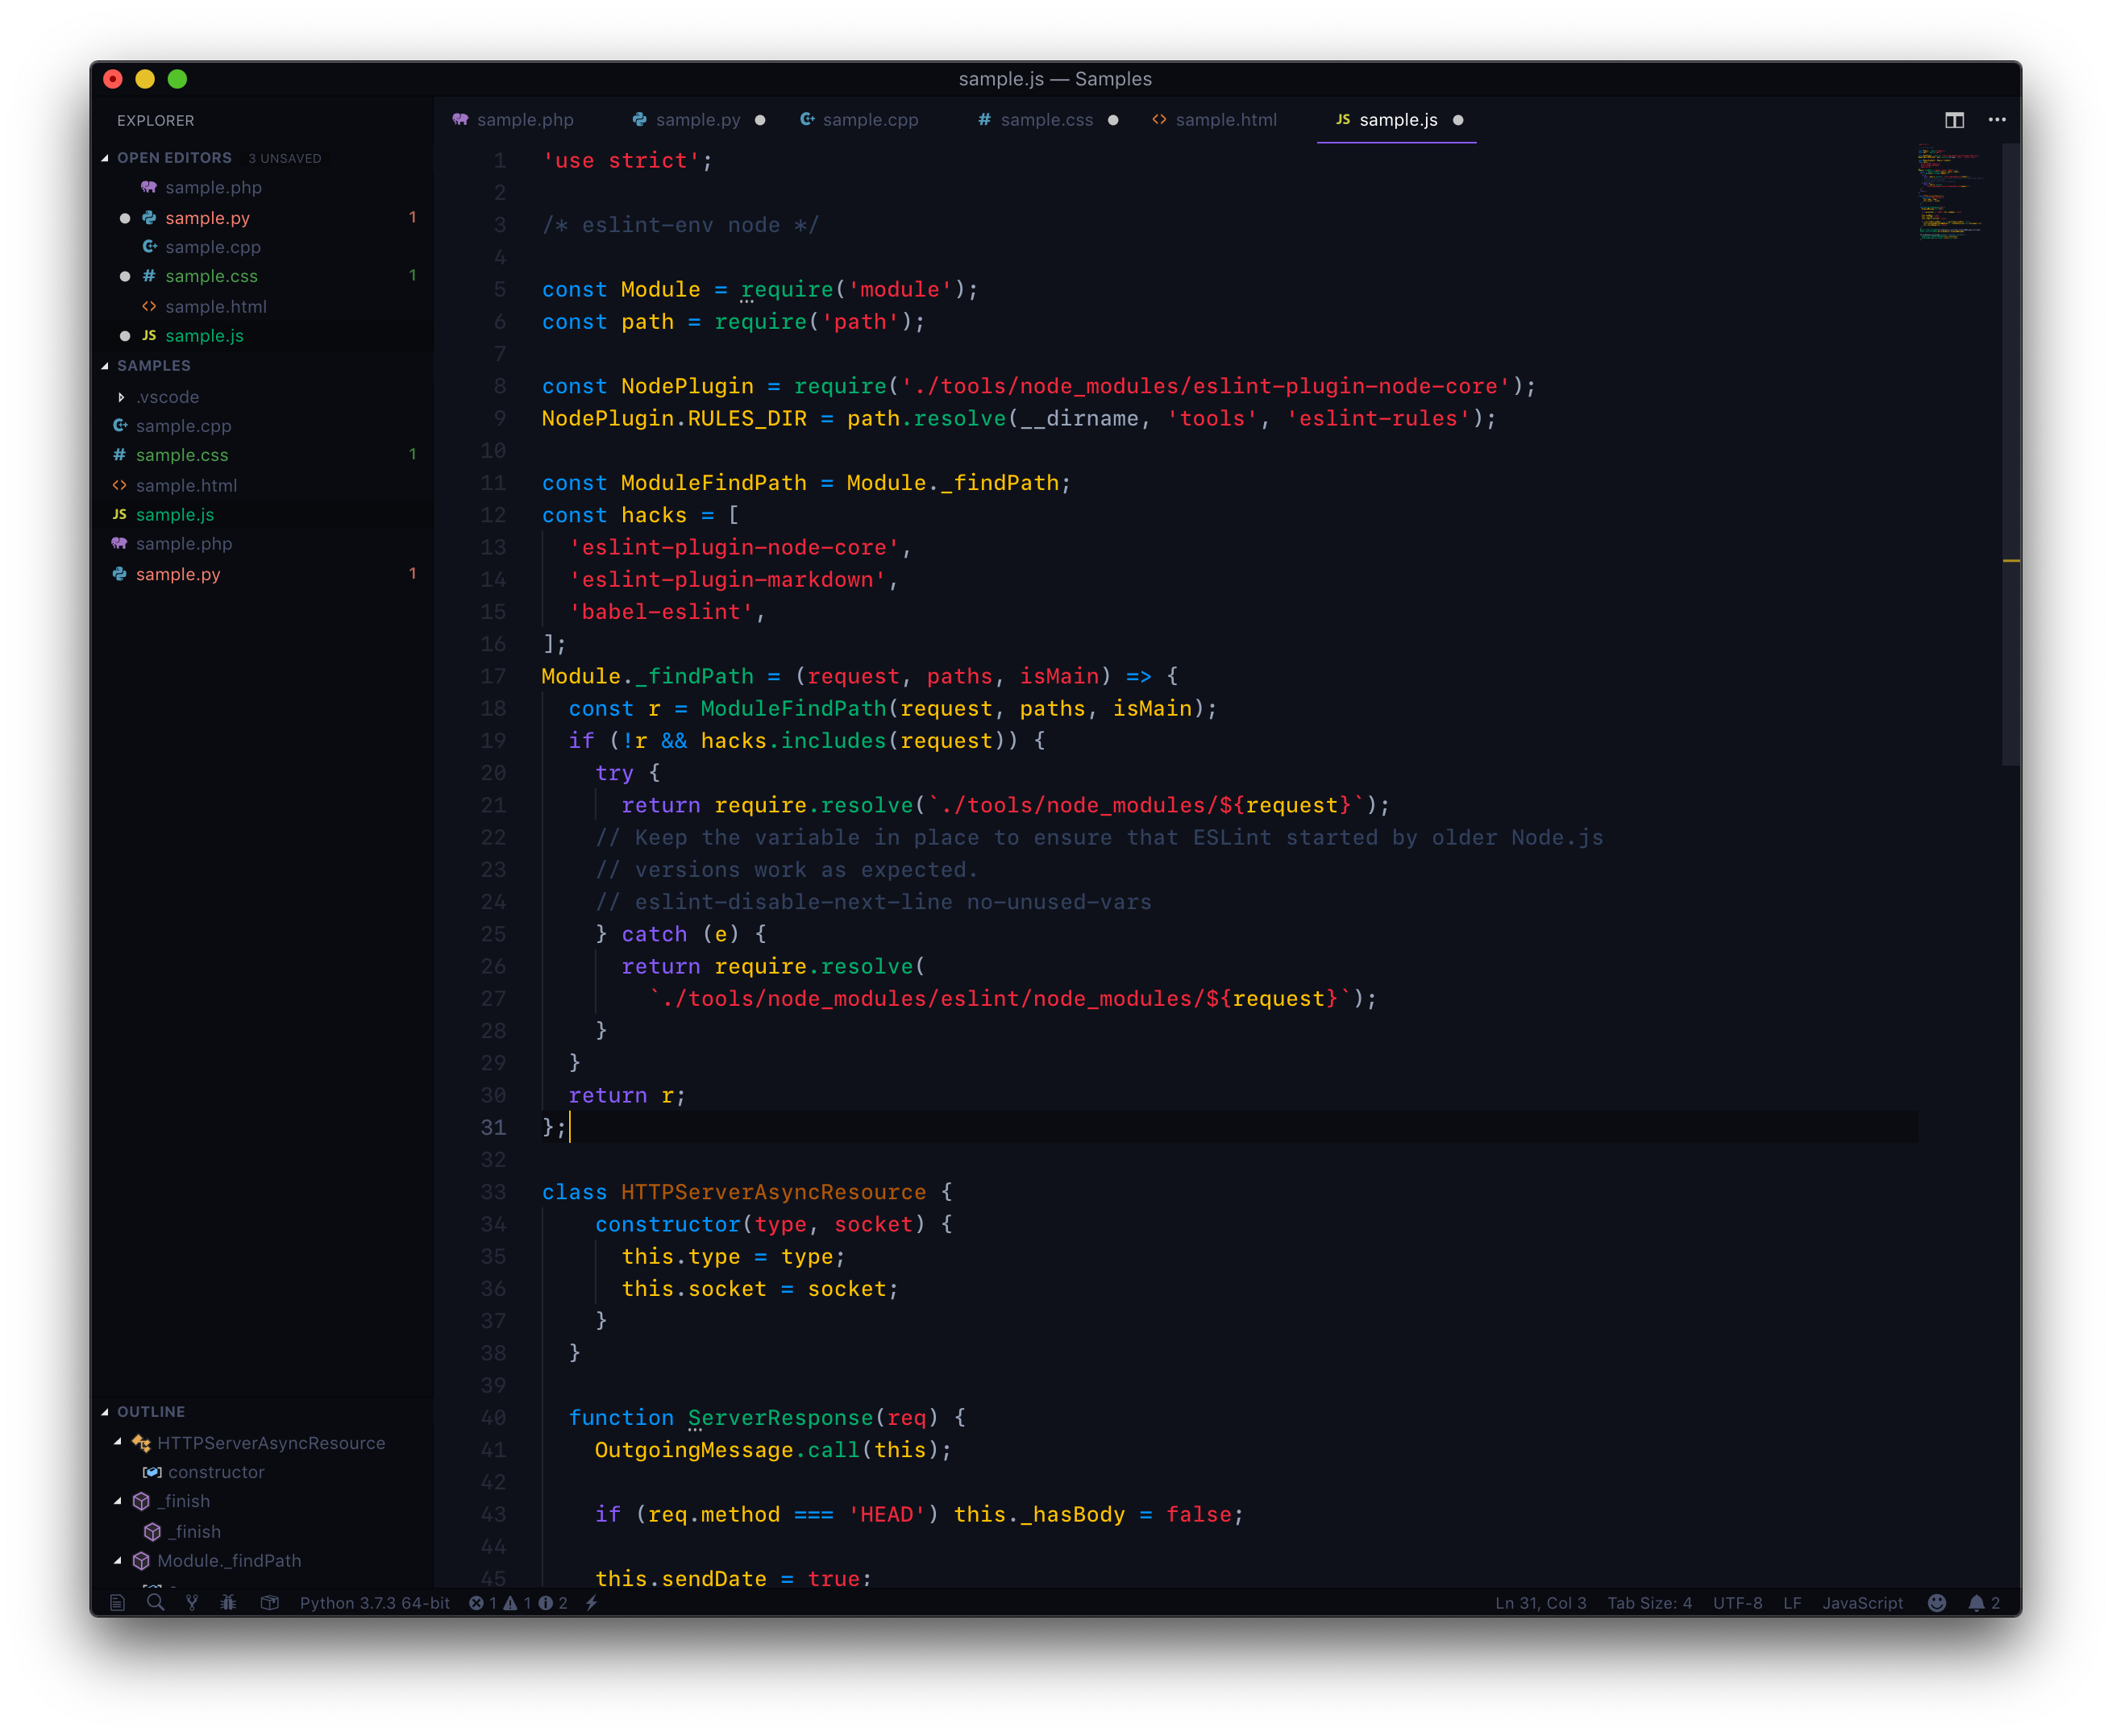Open the editor More Actions ellipsis

click(x=1997, y=120)
